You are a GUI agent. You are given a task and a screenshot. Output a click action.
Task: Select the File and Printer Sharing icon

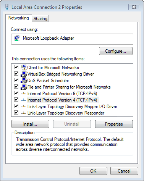(x=24, y=87)
